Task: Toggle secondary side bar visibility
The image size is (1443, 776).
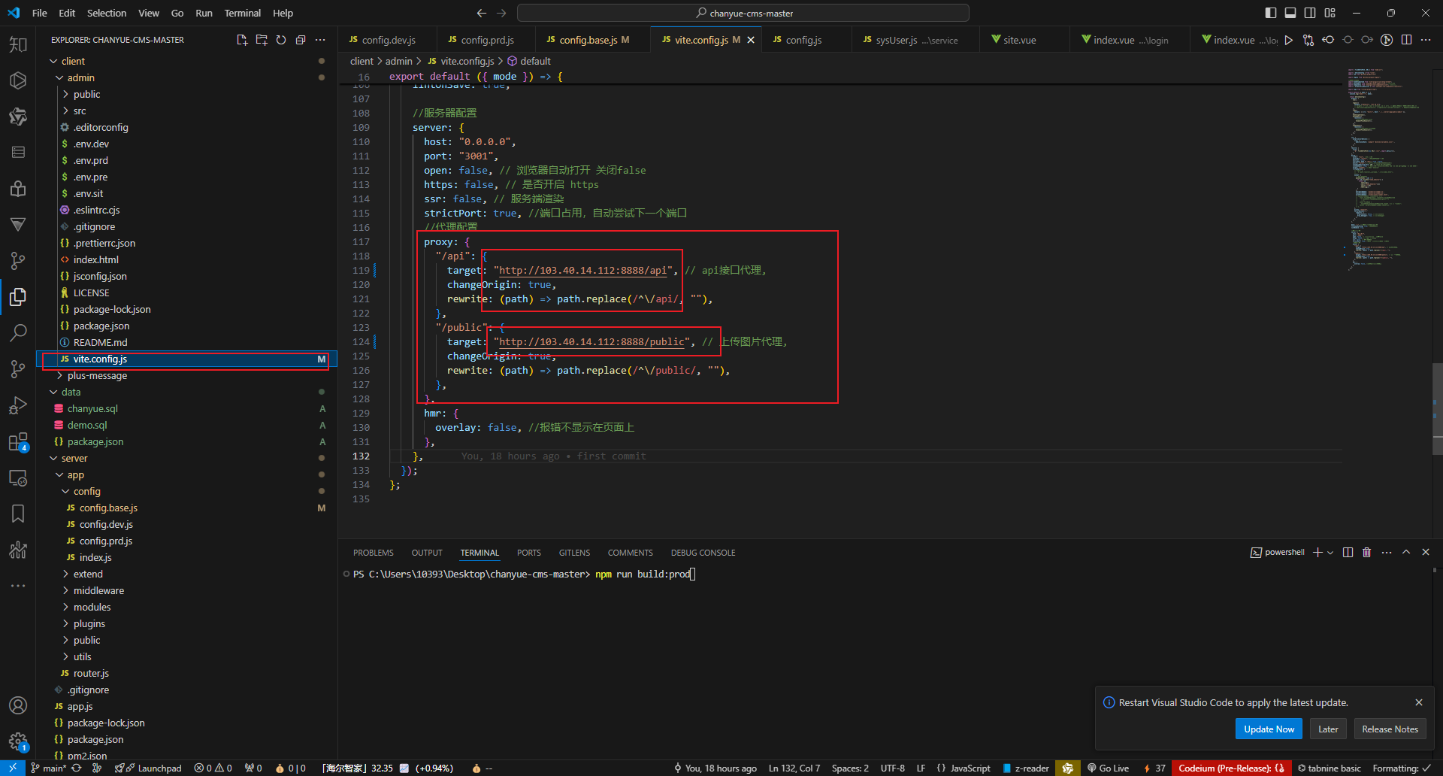Action: [x=1310, y=13]
